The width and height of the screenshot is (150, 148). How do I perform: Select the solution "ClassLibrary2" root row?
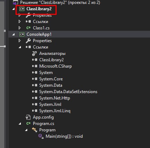60,2
